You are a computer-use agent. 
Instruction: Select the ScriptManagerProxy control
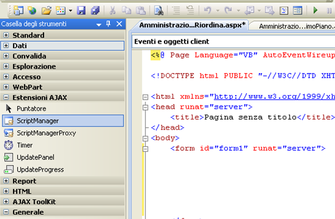point(63,133)
